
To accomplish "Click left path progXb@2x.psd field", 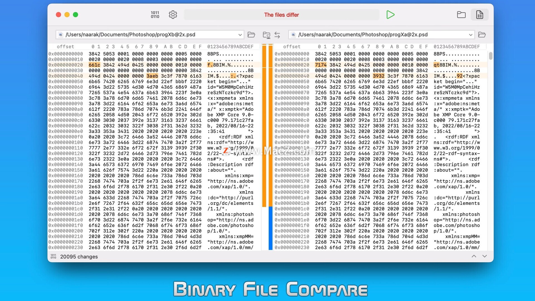I will (x=150, y=35).
